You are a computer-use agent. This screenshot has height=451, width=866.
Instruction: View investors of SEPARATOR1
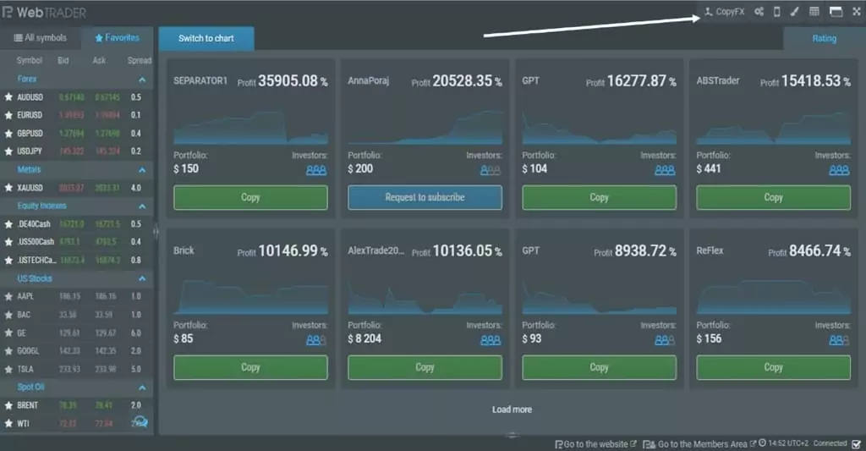point(316,170)
